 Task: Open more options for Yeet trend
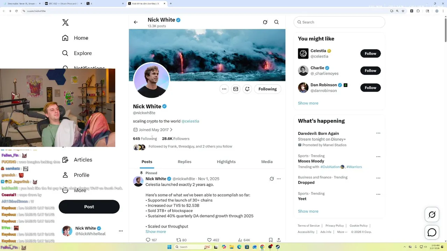(378, 194)
